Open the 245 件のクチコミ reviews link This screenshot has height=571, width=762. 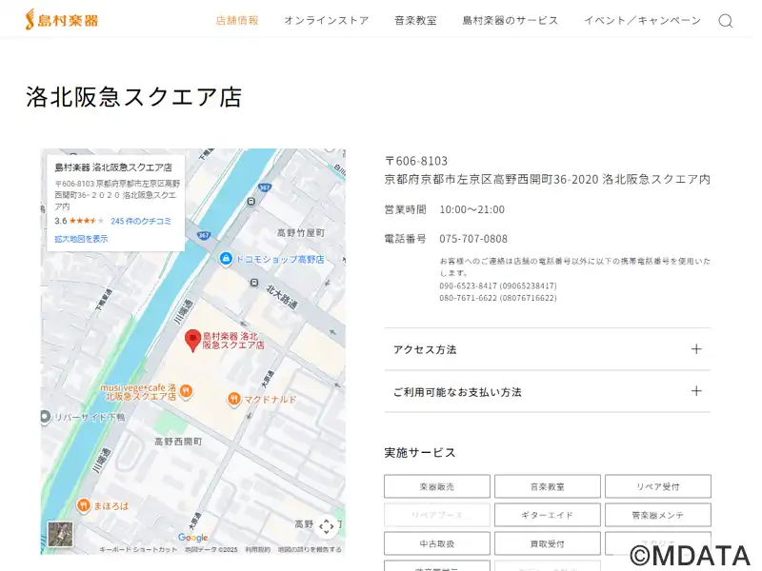click(141, 221)
